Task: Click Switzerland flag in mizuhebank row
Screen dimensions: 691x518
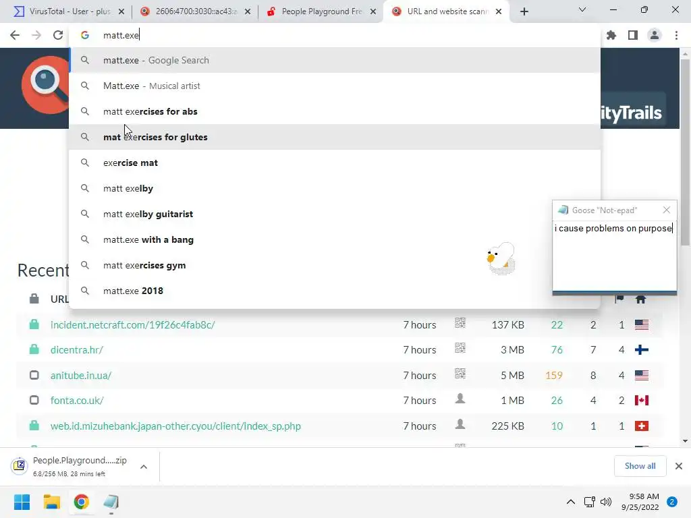Action: tap(642, 426)
